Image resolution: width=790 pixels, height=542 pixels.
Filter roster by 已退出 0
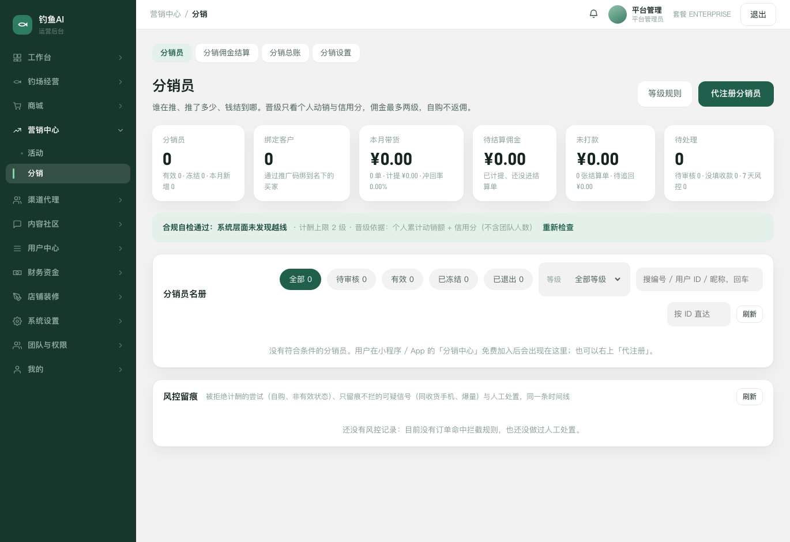coord(509,280)
